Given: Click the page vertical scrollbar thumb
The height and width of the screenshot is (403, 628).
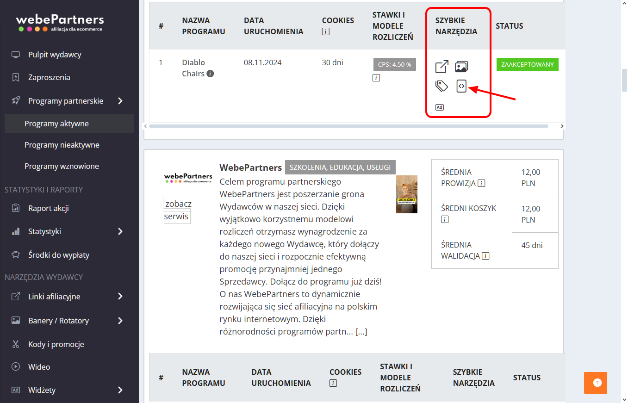Looking at the screenshot, I should point(624,81).
